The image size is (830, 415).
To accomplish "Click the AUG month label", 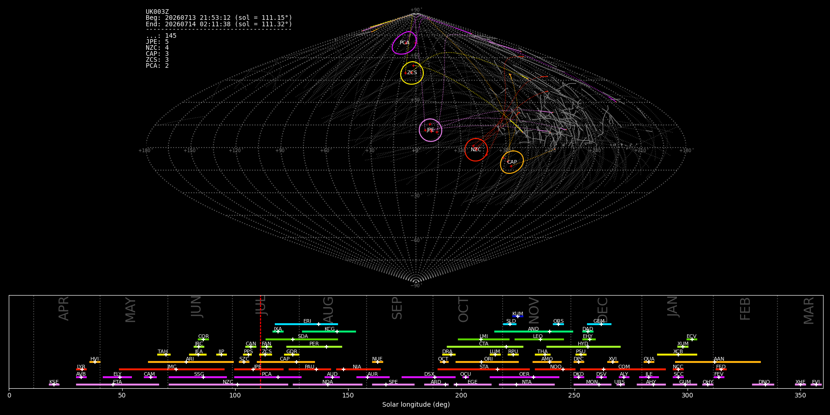I will (328, 310).
